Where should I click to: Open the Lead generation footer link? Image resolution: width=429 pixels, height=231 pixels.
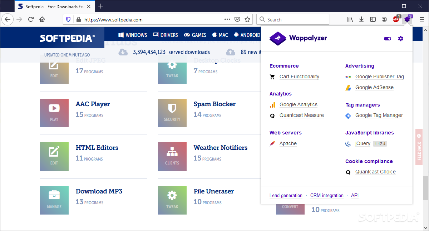[286, 195]
